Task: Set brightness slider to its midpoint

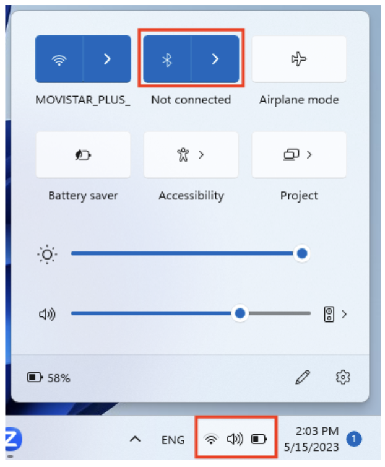Action: (187, 253)
